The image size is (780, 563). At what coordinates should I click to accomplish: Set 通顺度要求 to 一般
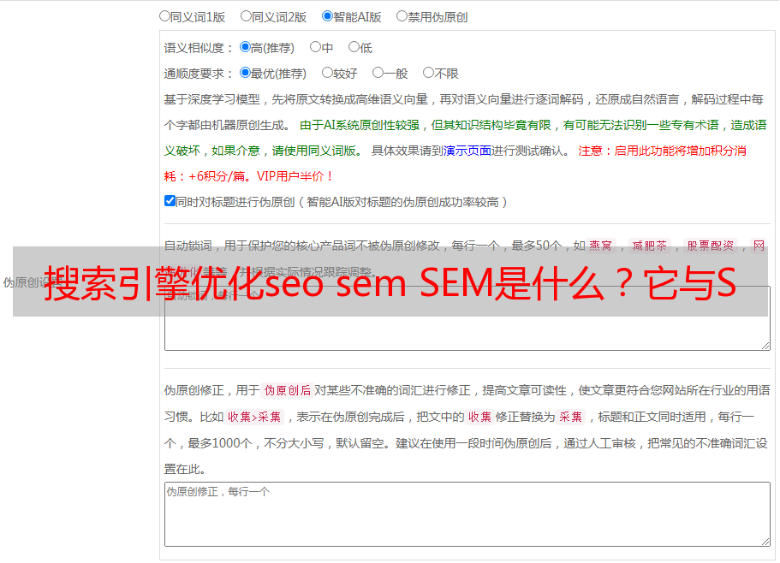click(378, 73)
